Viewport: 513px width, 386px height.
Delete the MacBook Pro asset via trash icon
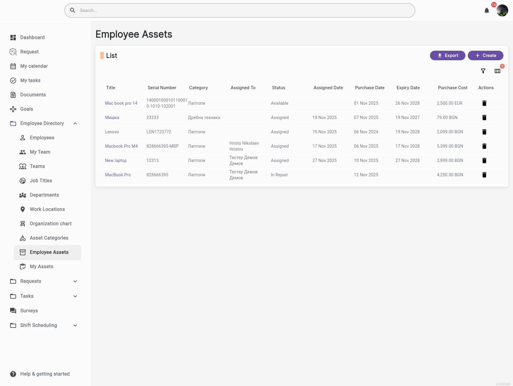[484, 175]
